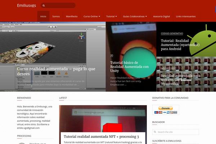Click the Android robot image
This screenshot has height=144, width=216.
click(202, 41)
